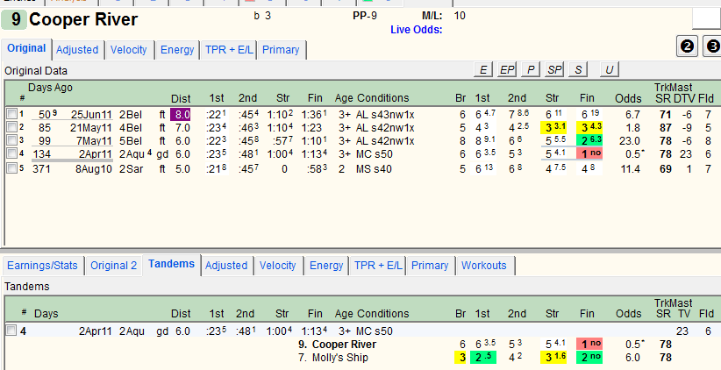721x370 pixels.
Task: Click the green number 9 program badge
Action: [14, 20]
